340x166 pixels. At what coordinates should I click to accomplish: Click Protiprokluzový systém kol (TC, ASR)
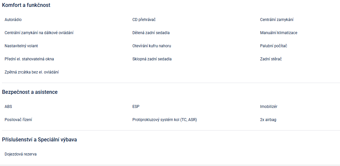pos(165,120)
